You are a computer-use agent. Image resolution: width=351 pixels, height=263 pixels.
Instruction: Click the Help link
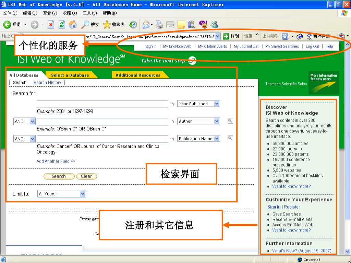tap(329, 46)
